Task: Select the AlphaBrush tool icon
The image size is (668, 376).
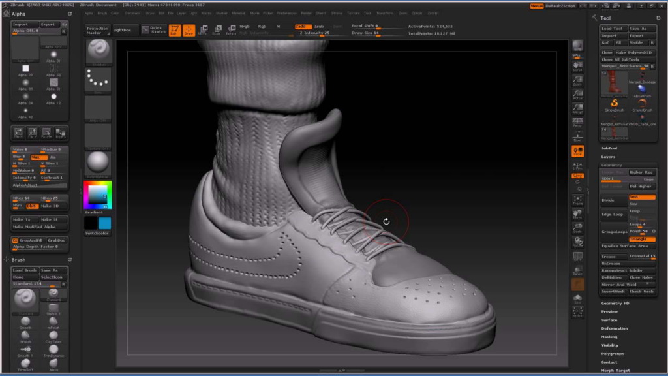Action: 642,90
